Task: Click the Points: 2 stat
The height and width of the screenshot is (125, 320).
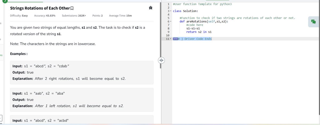Action: [98, 16]
